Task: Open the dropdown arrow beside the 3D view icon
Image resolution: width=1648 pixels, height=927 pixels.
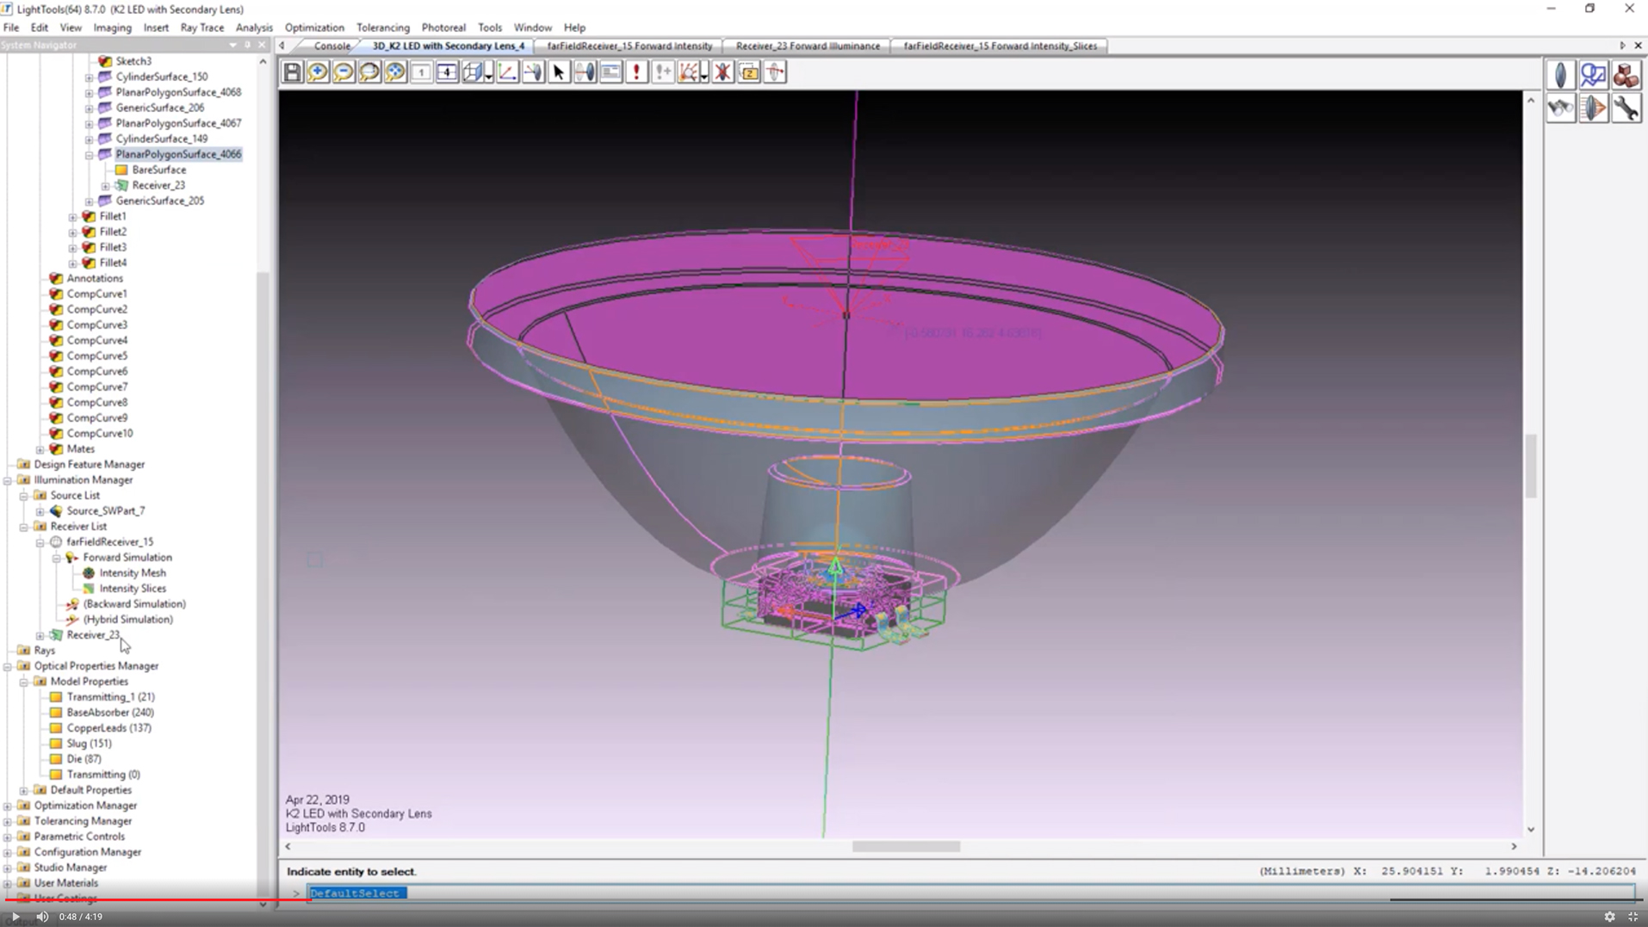Action: (x=488, y=78)
